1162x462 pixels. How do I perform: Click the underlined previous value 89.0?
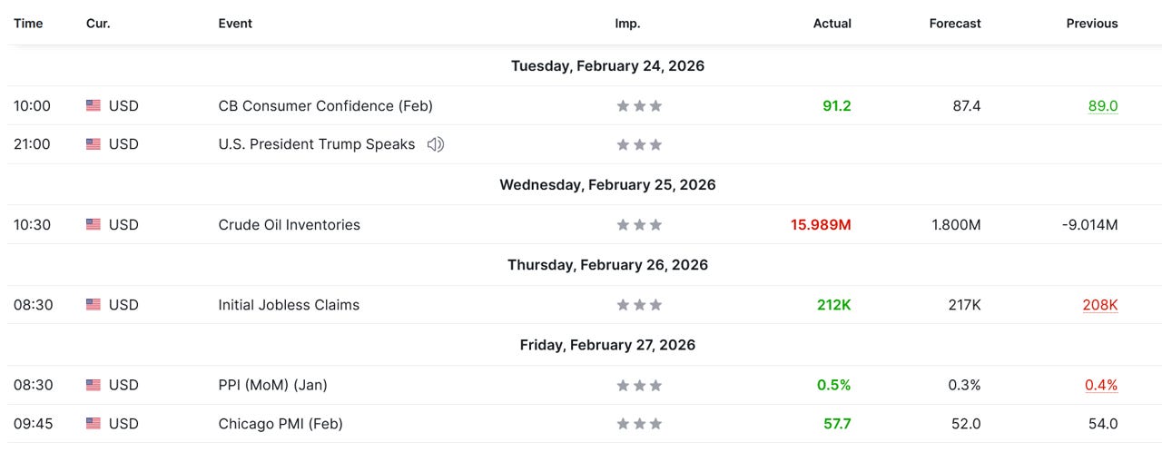[1102, 106]
